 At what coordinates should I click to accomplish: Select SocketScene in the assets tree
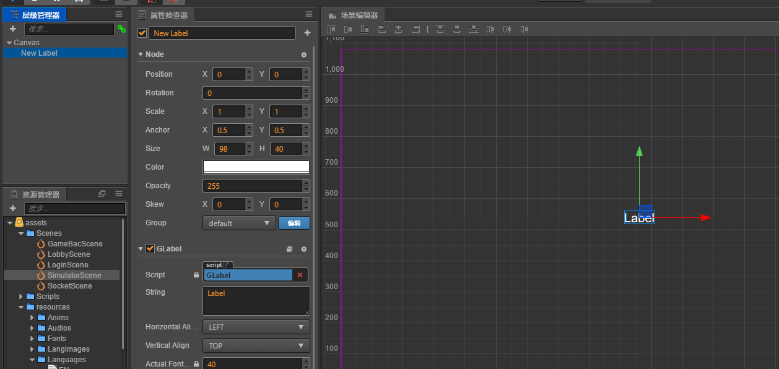pos(70,286)
